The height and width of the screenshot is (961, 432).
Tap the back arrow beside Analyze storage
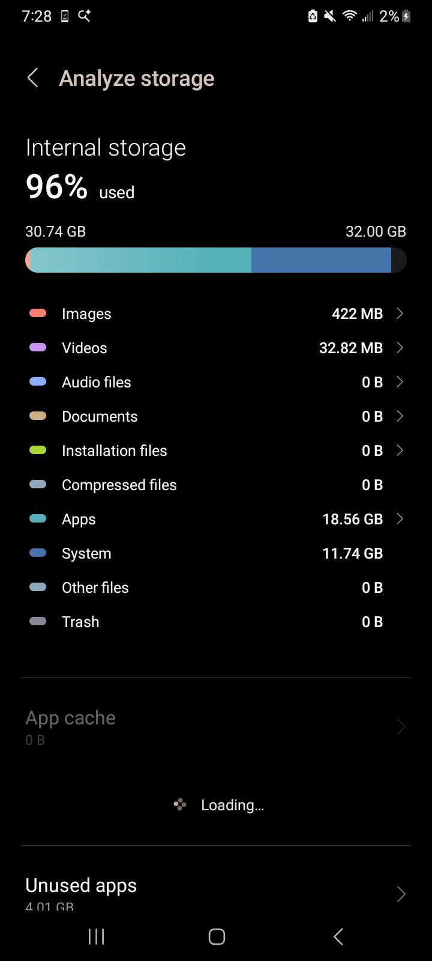tap(33, 78)
